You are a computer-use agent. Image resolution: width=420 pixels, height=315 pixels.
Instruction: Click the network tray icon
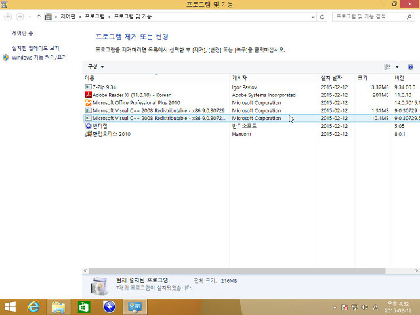[354, 307]
